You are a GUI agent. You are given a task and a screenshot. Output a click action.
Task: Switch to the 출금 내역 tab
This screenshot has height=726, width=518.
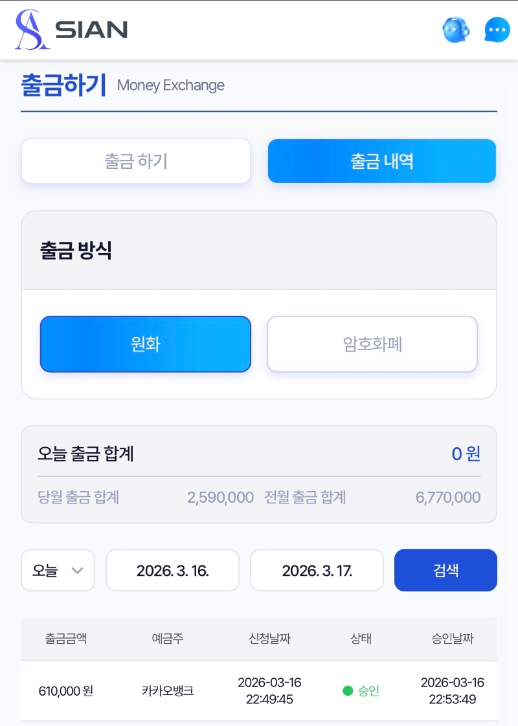[x=382, y=161]
